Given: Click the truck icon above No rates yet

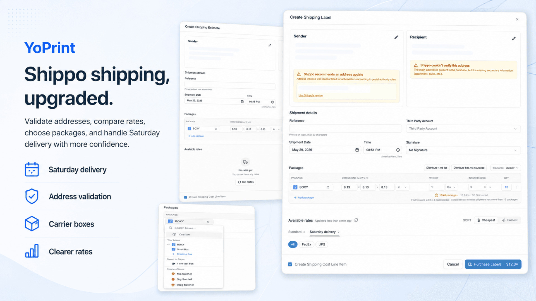Looking at the screenshot, I should [x=245, y=162].
